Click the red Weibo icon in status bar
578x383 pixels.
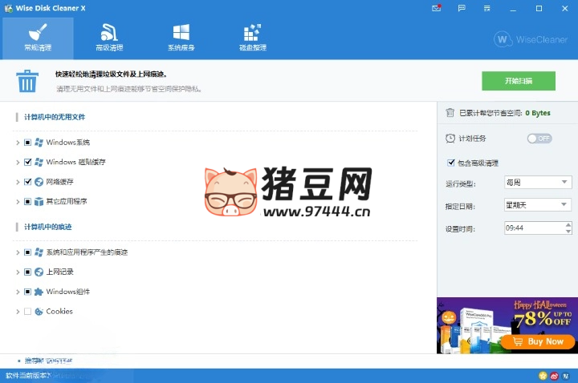tap(555, 376)
